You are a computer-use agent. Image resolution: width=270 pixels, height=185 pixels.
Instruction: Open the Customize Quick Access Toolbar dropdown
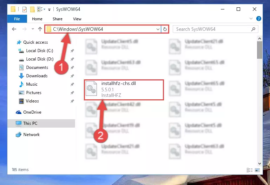pyautogui.click(x=49, y=9)
